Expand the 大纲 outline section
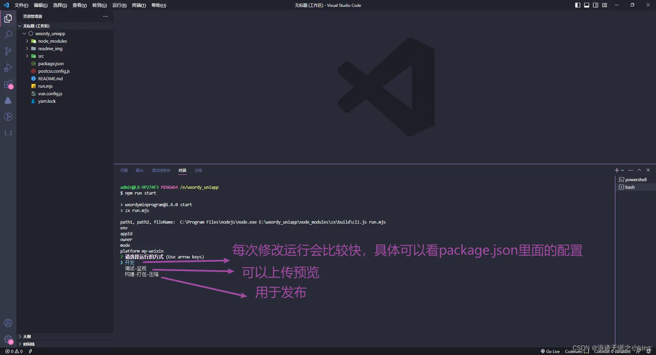Viewport: 656px width, 355px height. (65, 337)
